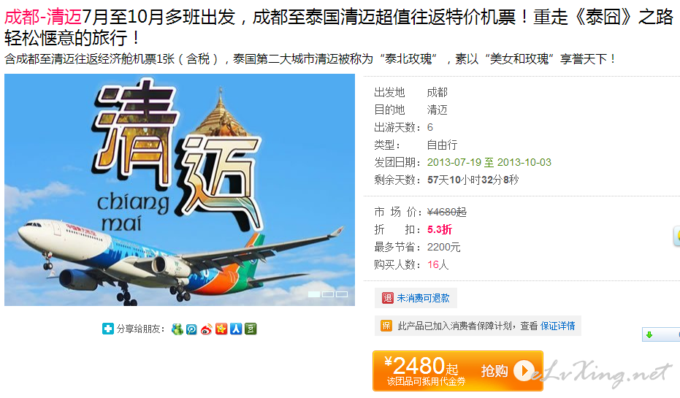Show first slide via carousel indicator

tap(314, 294)
